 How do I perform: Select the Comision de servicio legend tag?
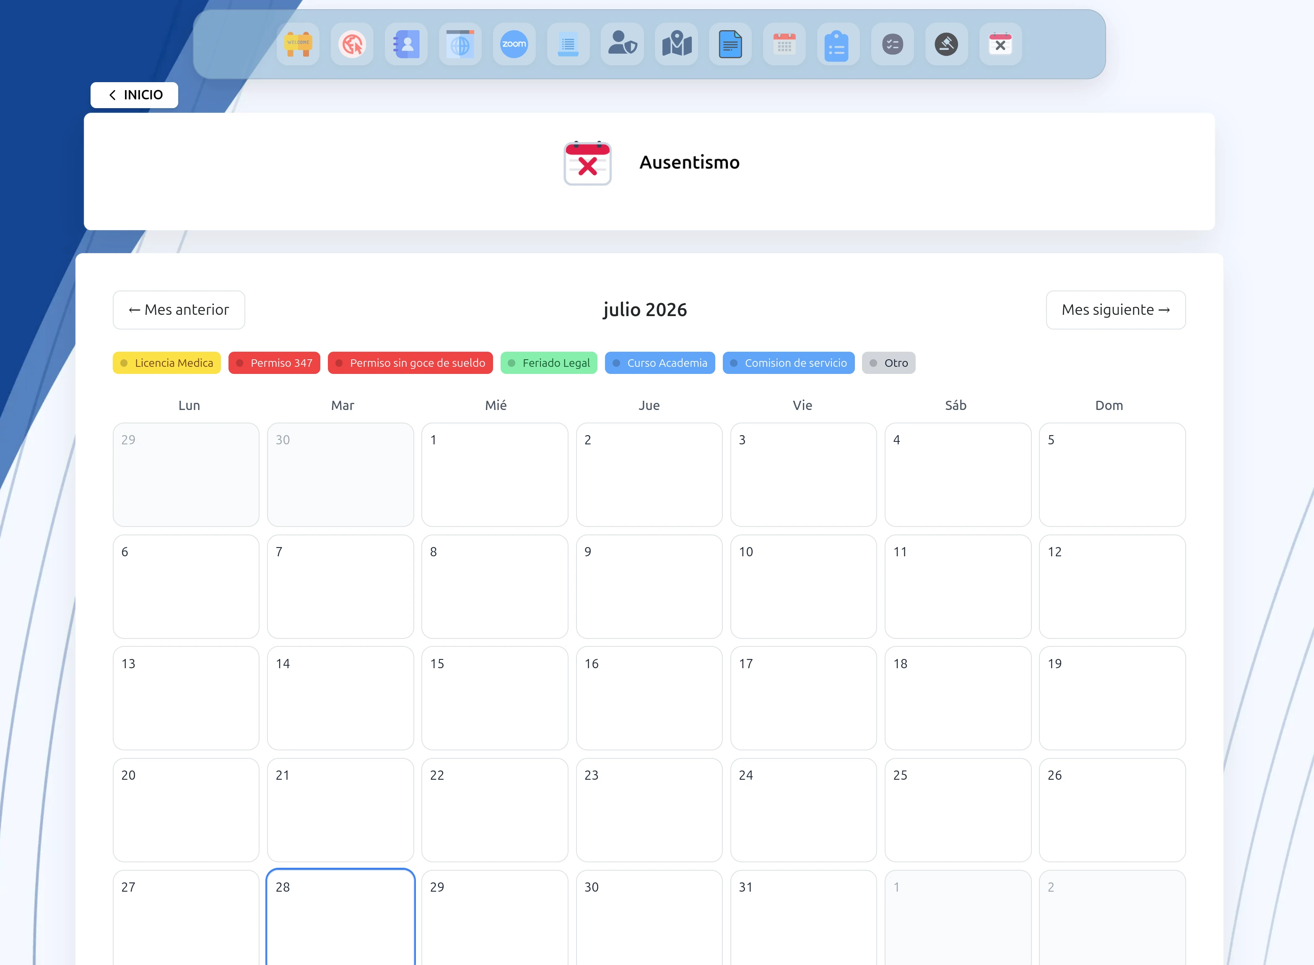coord(789,363)
